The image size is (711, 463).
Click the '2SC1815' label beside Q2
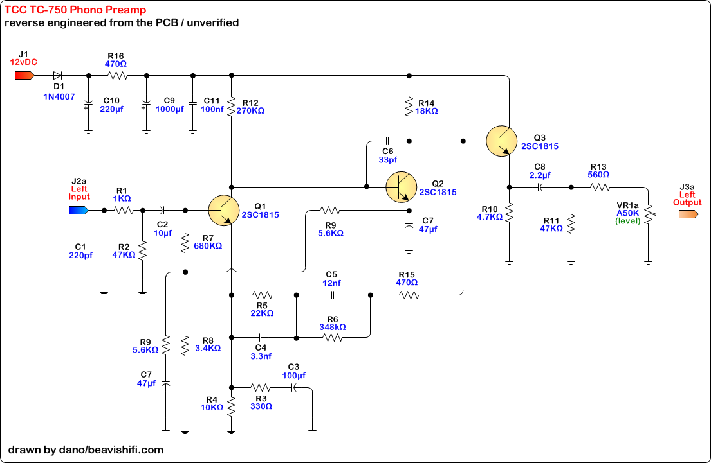438,192
